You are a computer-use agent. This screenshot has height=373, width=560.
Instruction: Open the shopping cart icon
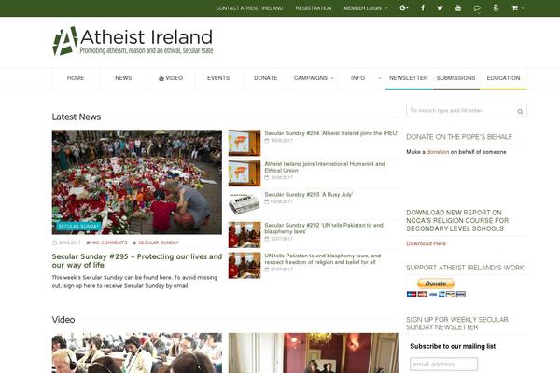point(514,7)
